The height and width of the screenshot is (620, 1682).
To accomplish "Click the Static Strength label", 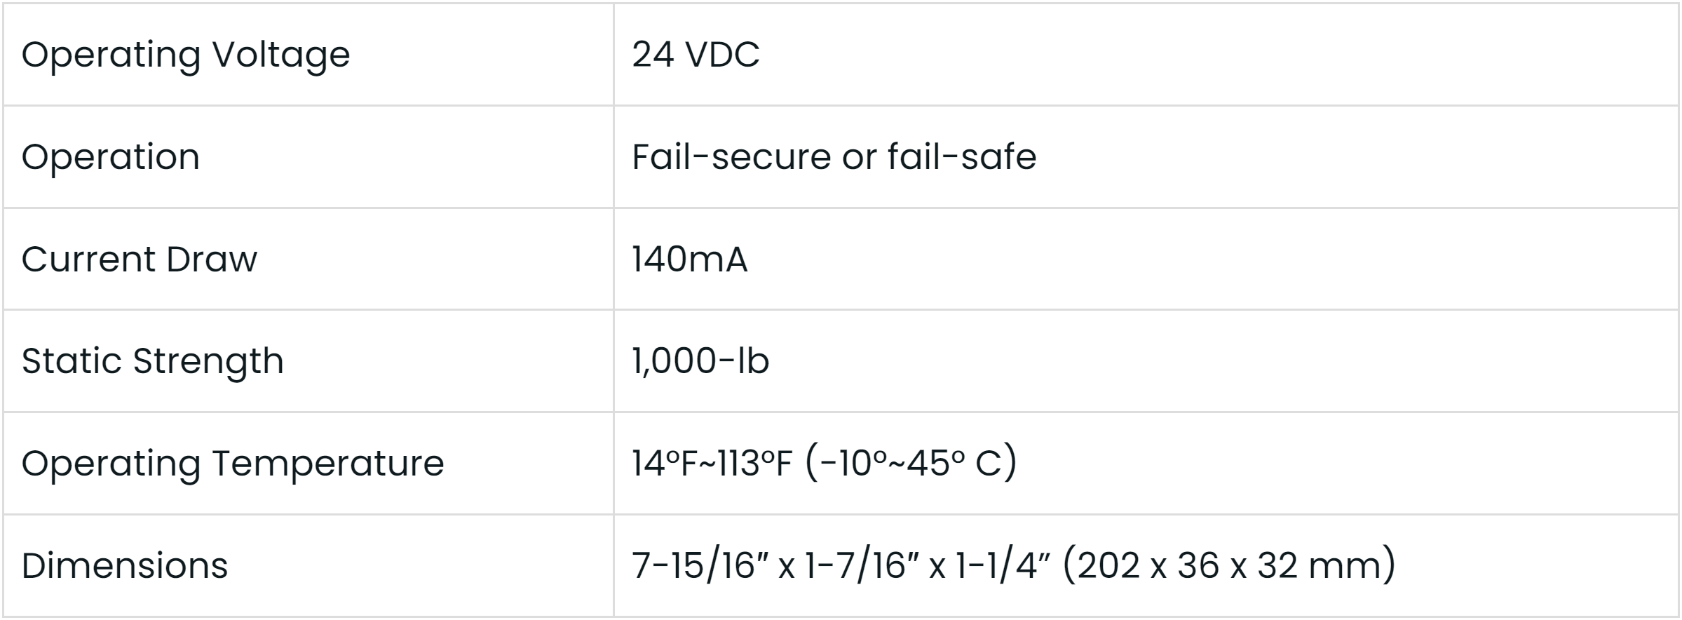I will [x=152, y=360].
